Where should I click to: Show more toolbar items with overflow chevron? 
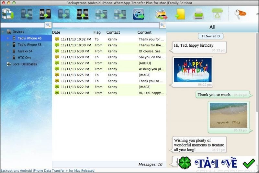click(x=257, y=14)
